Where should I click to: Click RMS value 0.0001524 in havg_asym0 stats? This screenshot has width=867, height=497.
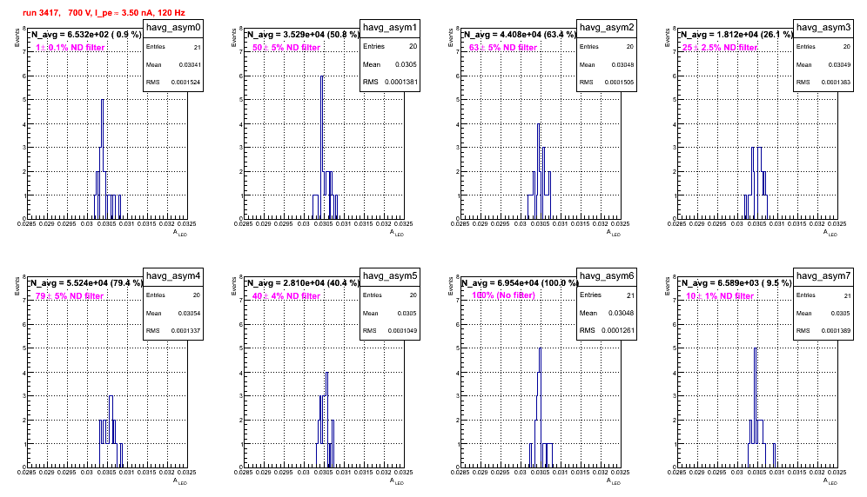click(x=185, y=83)
